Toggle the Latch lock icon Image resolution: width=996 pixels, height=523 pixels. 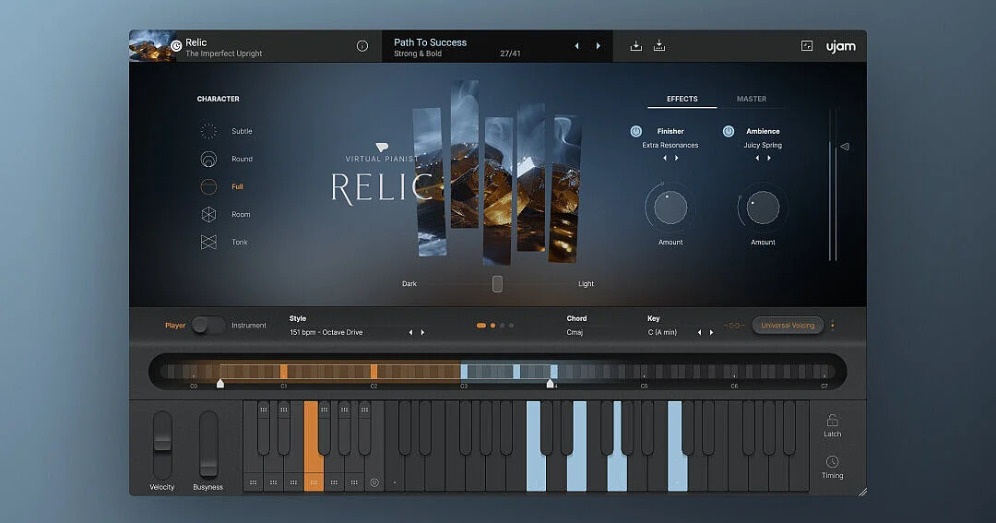point(832,421)
